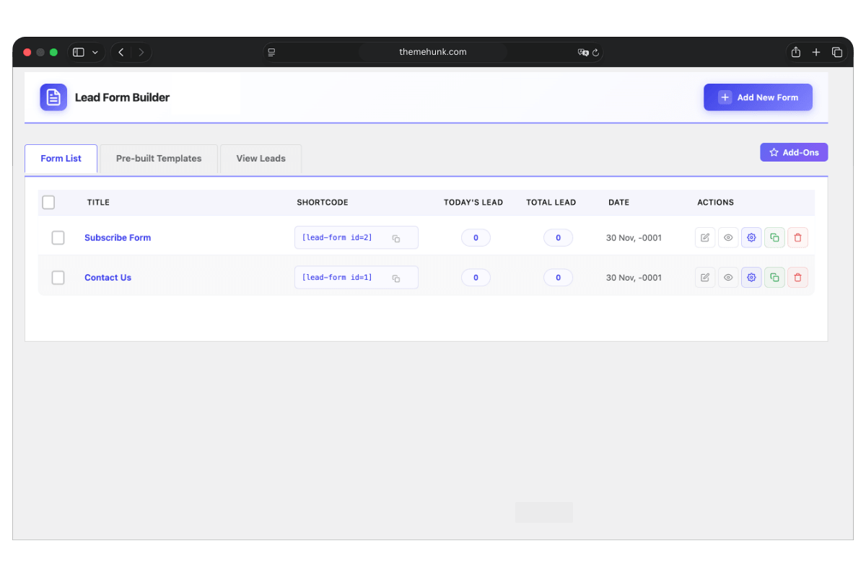Preview the Subscribe Form via eye icon
This screenshot has height=577, width=866.
point(728,238)
